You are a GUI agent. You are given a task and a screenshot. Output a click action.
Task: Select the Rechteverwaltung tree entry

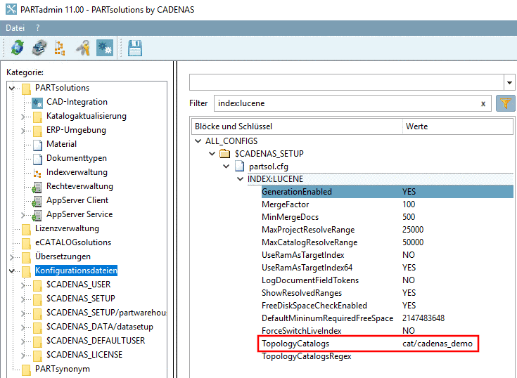click(79, 186)
